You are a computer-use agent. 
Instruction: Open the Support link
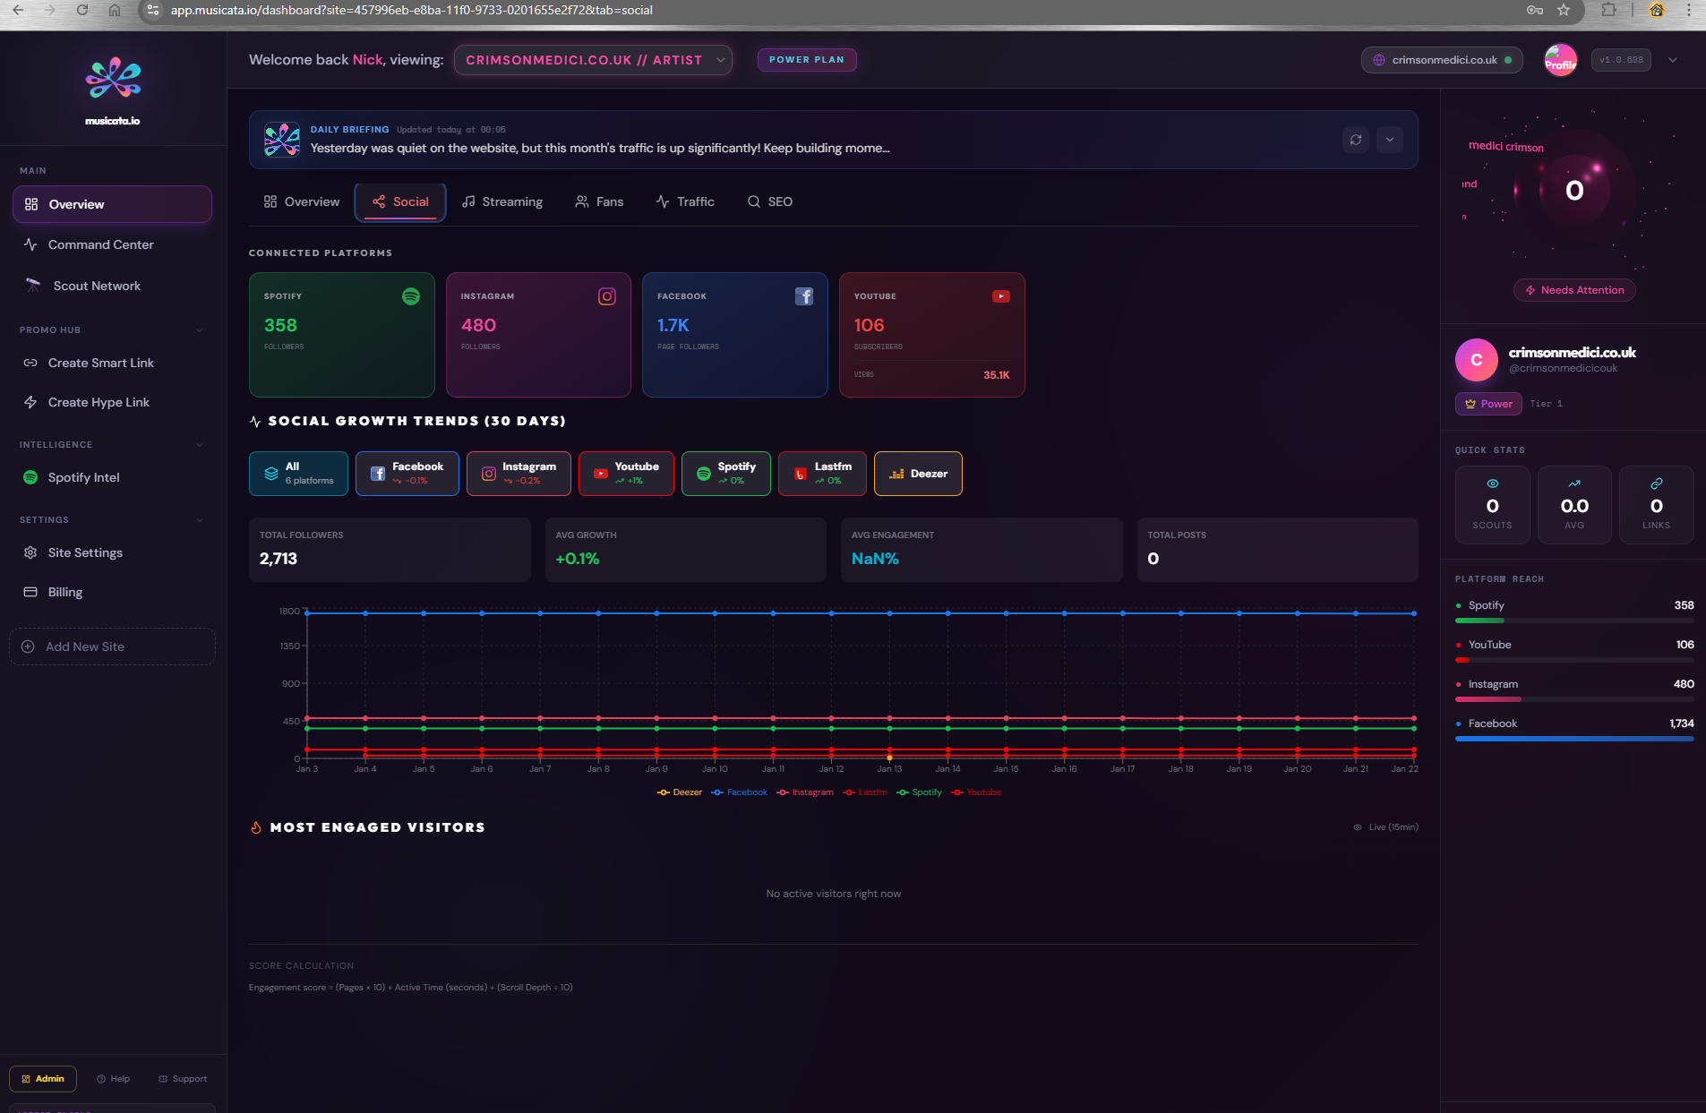(183, 1079)
